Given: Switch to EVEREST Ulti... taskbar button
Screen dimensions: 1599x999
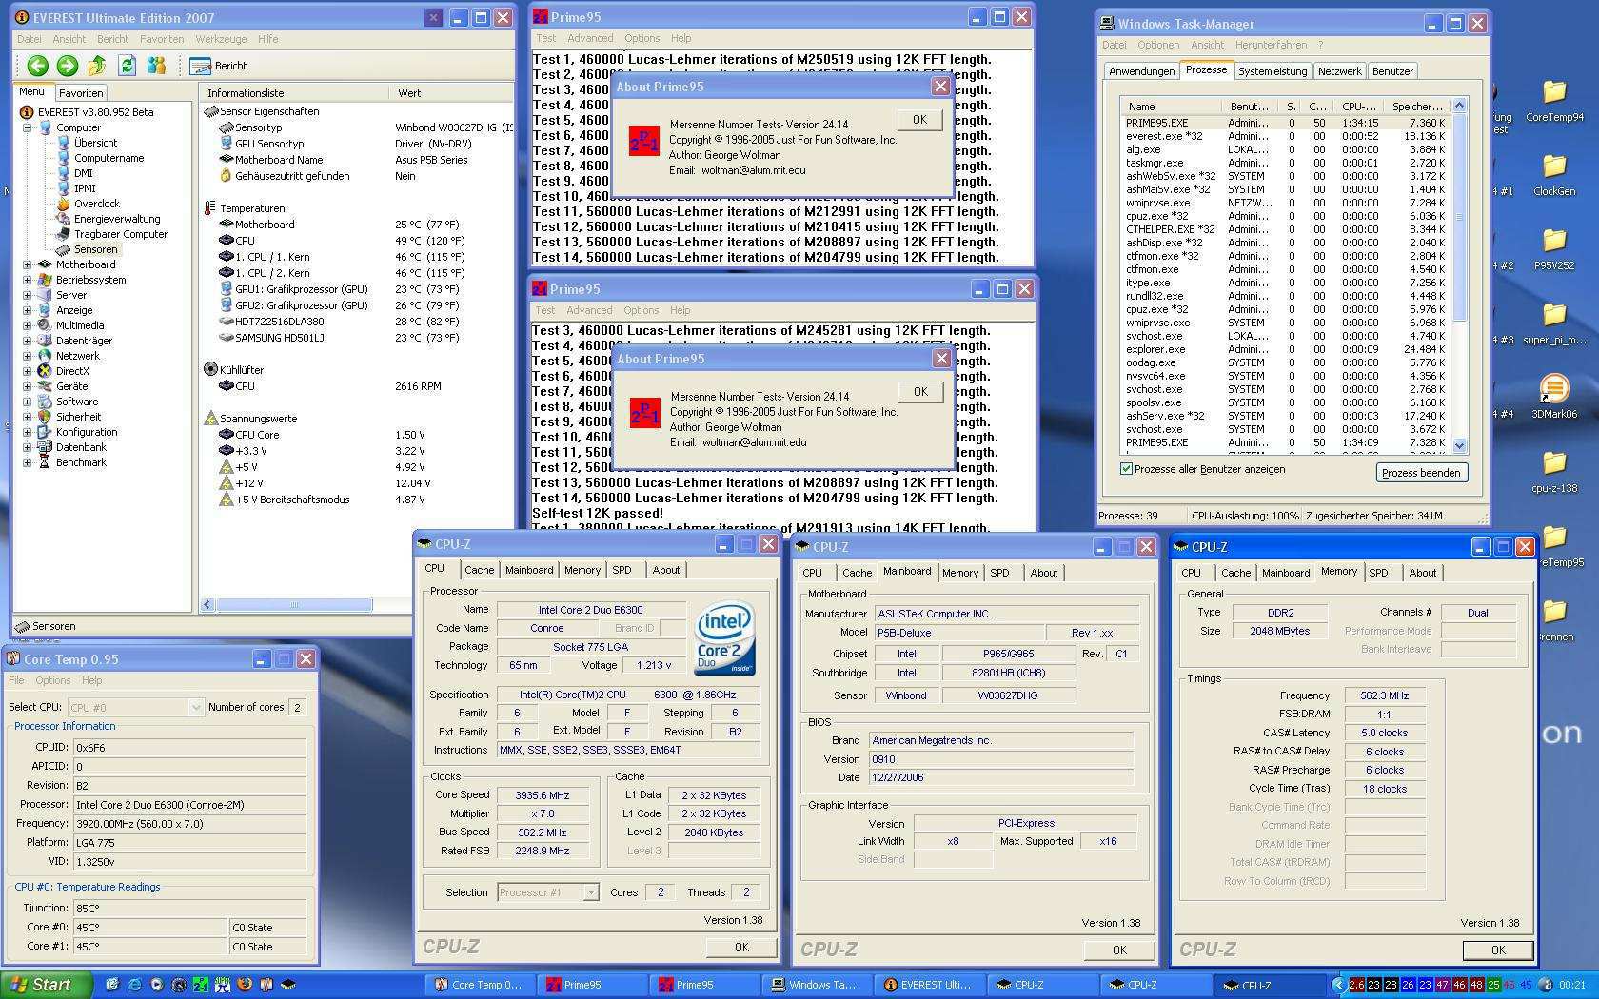Looking at the screenshot, I should coord(930,985).
